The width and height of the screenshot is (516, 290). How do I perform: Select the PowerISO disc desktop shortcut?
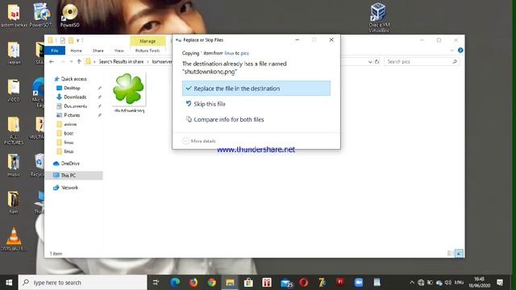pos(70,15)
